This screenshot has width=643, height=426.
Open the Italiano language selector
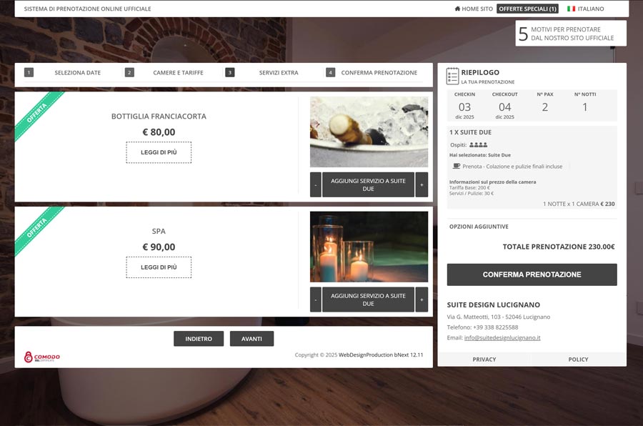tap(586, 9)
